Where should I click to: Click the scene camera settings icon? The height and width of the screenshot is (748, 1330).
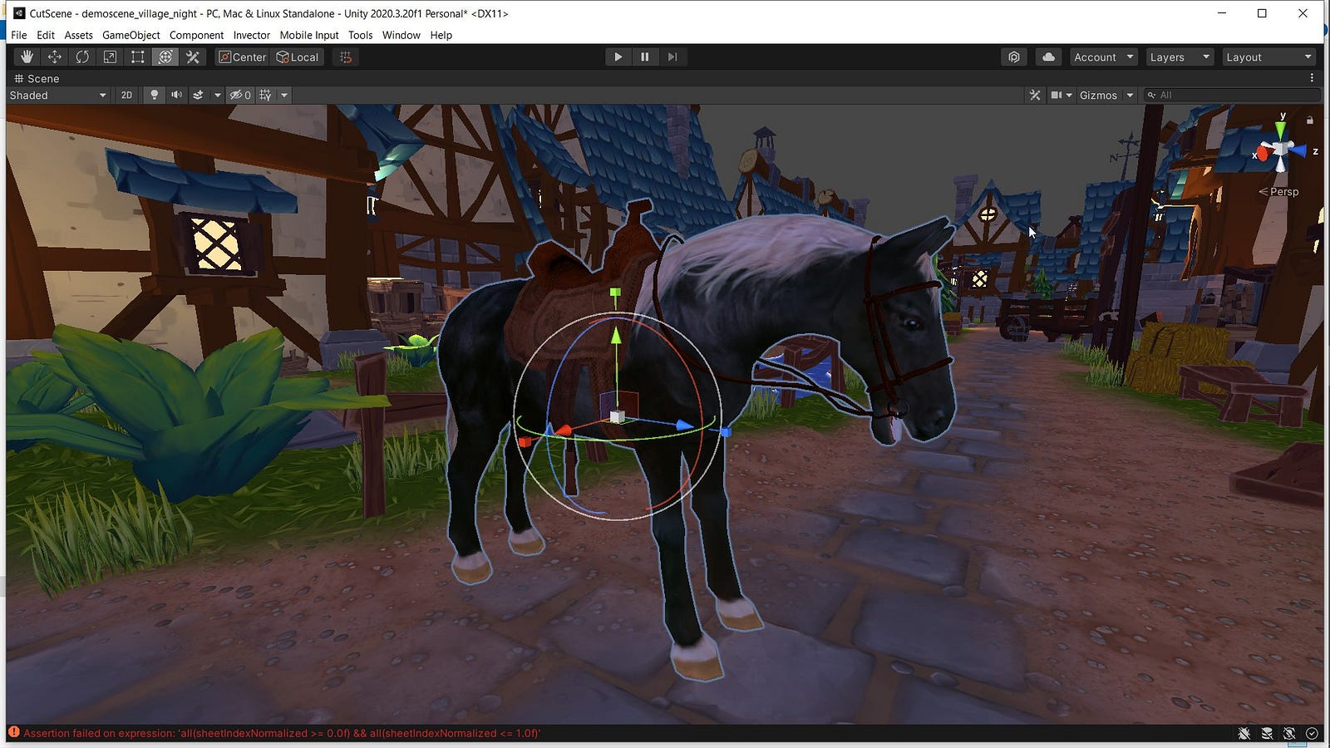1057,95
